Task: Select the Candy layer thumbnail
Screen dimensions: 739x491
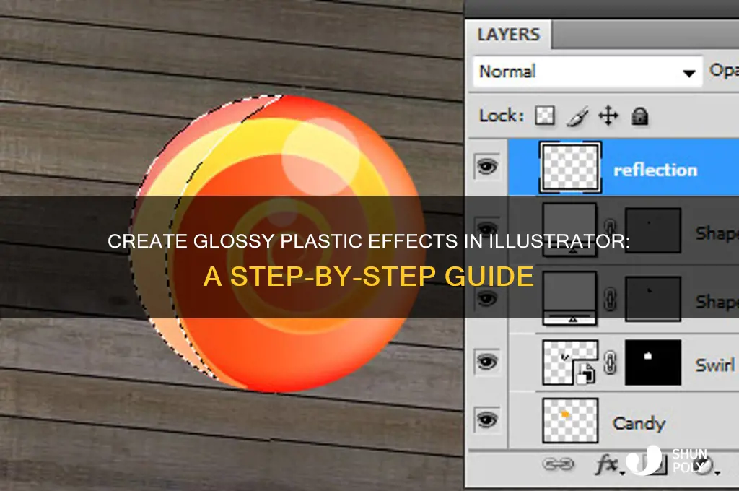Action: (x=570, y=420)
